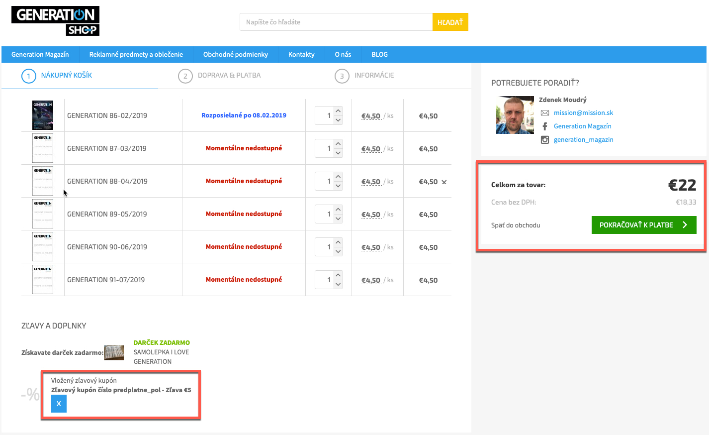
Task: Click the SAMOLEPKA I LOVE GENERATION gift text
Action: (162, 357)
